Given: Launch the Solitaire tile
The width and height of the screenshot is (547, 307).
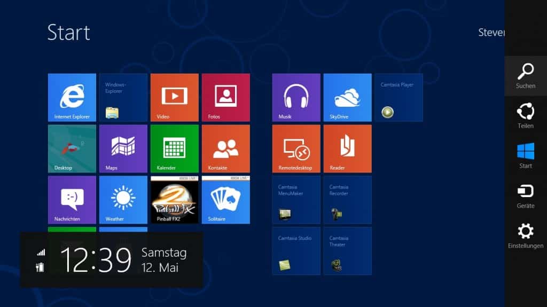Looking at the screenshot, I should [x=226, y=200].
